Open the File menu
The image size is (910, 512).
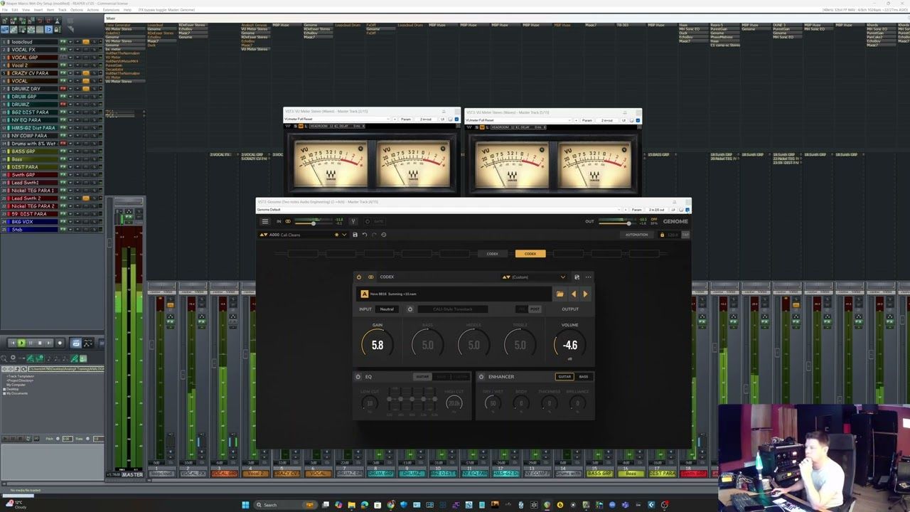coord(5,10)
